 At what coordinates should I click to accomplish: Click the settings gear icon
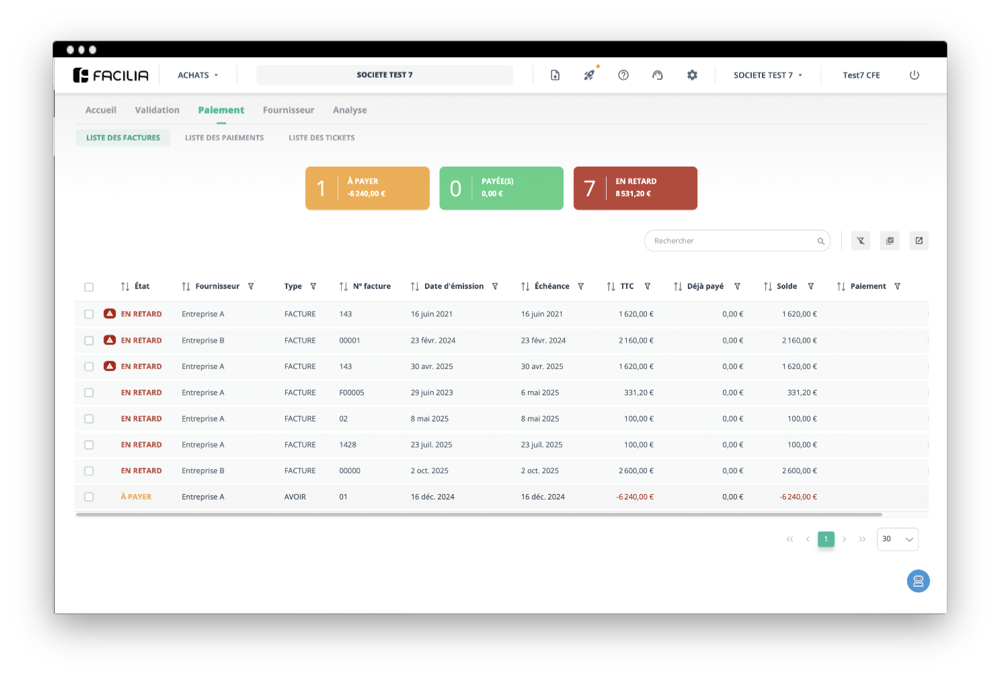point(692,75)
